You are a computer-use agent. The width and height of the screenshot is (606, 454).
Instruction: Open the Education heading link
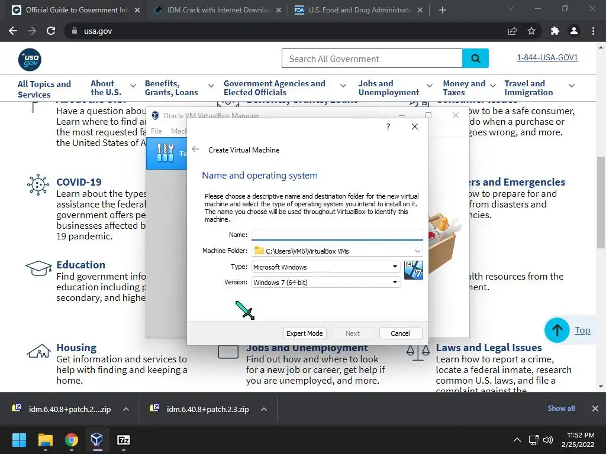click(80, 265)
